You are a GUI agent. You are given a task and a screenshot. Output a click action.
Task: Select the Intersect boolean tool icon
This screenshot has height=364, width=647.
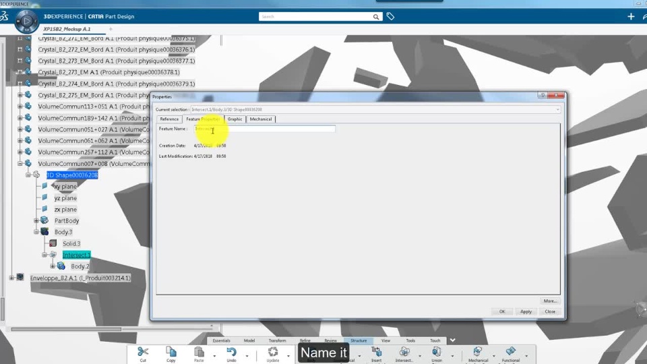coord(404,352)
